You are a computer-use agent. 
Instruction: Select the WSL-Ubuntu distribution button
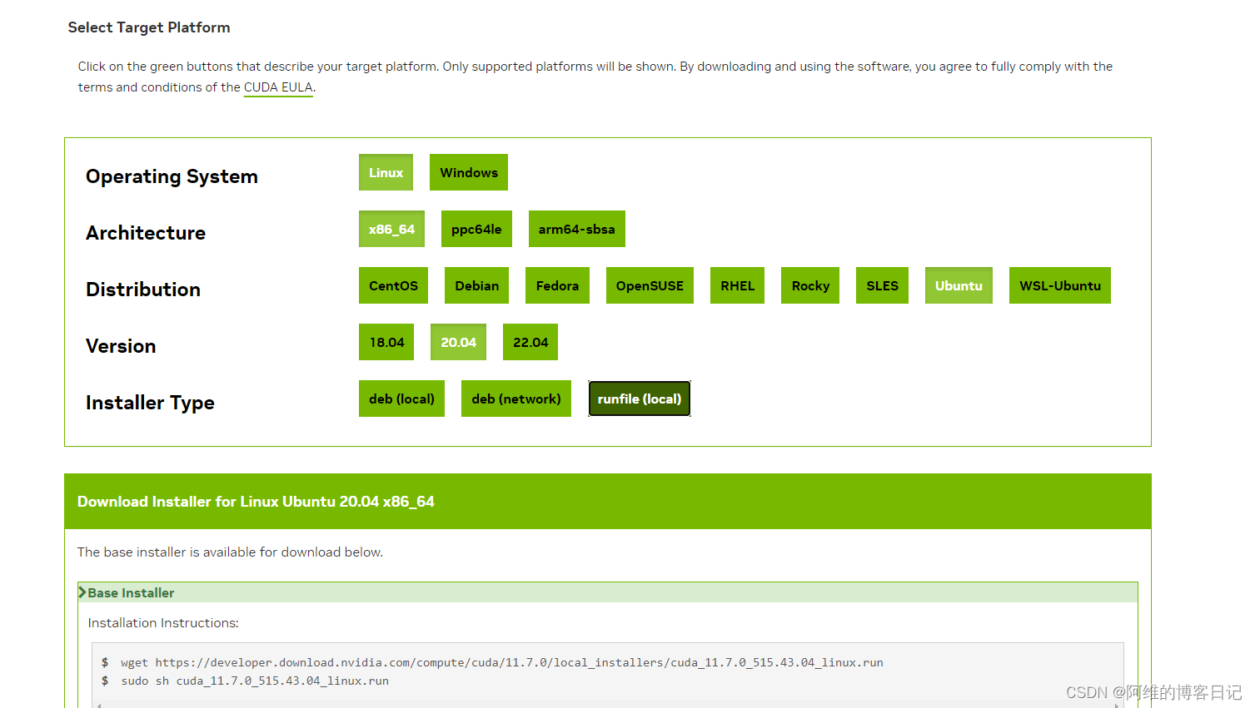point(1060,285)
